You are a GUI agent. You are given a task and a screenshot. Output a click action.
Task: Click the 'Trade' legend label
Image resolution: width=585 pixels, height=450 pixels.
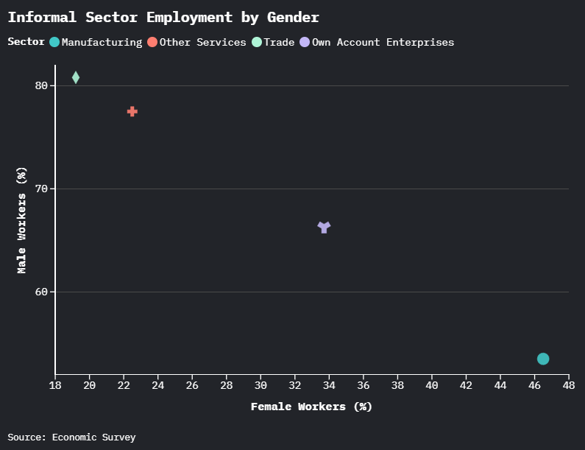click(279, 42)
